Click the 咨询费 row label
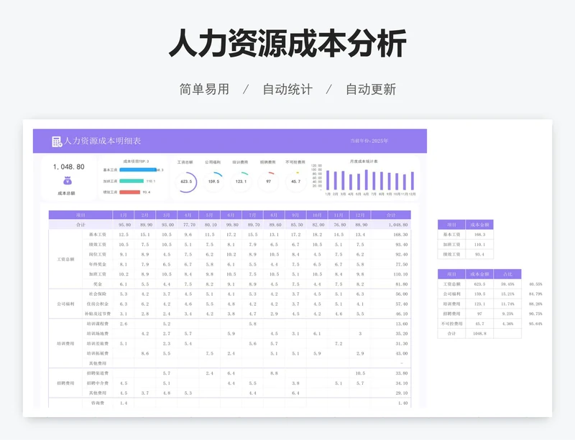 click(98, 403)
